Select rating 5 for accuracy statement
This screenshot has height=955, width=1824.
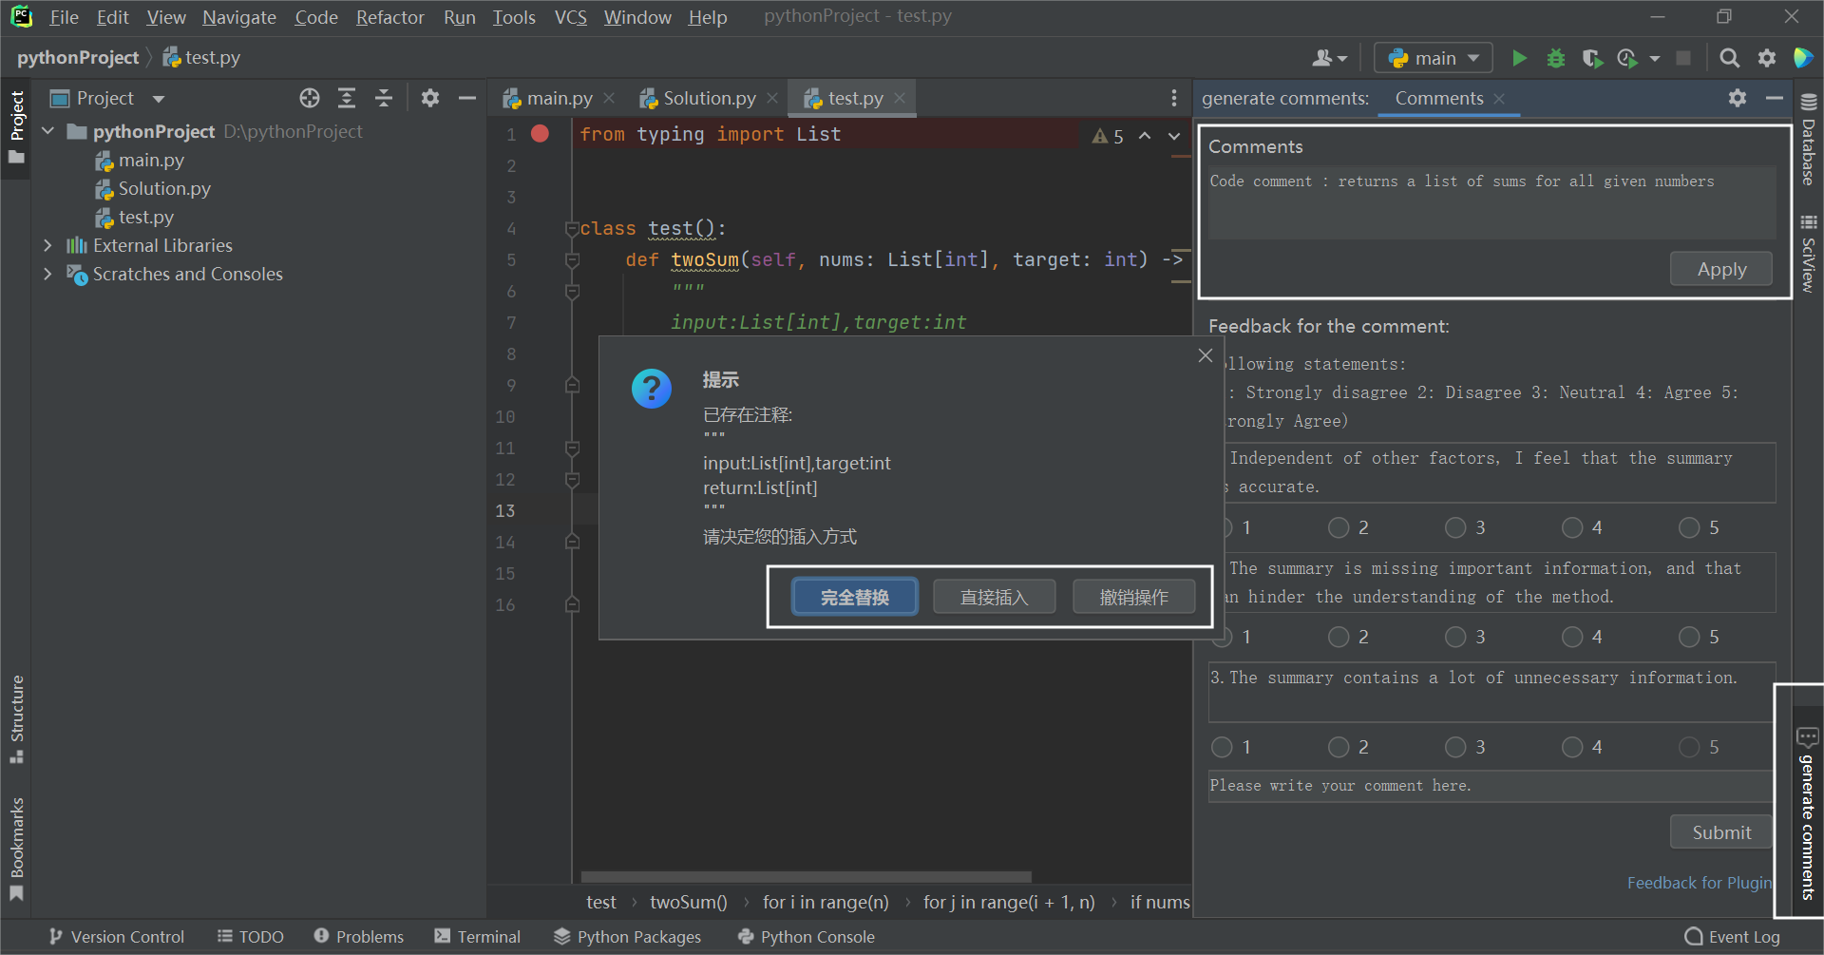pos(1689,527)
